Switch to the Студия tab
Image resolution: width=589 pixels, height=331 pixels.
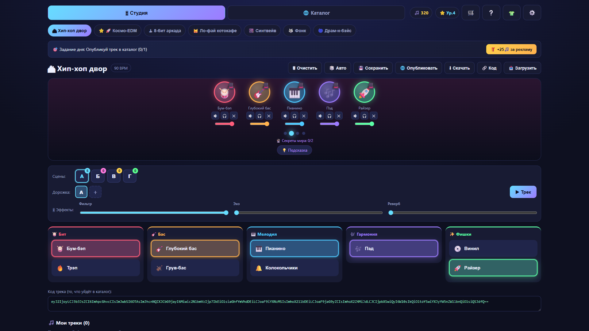click(137, 13)
